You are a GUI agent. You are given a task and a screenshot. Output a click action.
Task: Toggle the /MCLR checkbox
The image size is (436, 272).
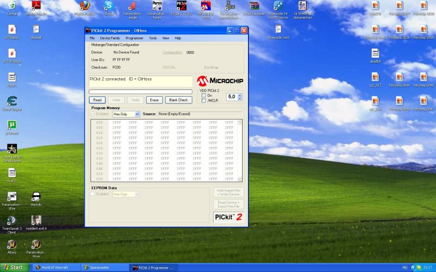[204, 101]
